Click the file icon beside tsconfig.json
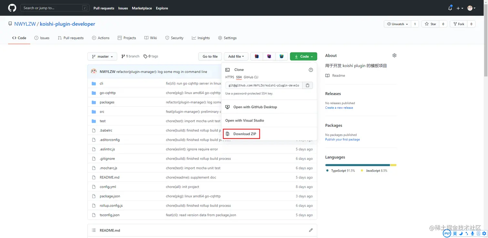This screenshot has width=488, height=238. (94, 215)
